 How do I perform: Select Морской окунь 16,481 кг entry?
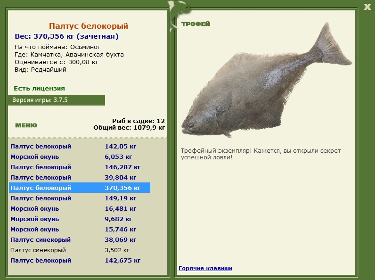[80, 208]
